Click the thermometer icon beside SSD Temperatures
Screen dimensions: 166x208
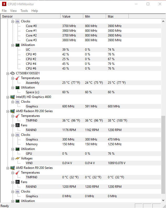click(x=18, y=78)
